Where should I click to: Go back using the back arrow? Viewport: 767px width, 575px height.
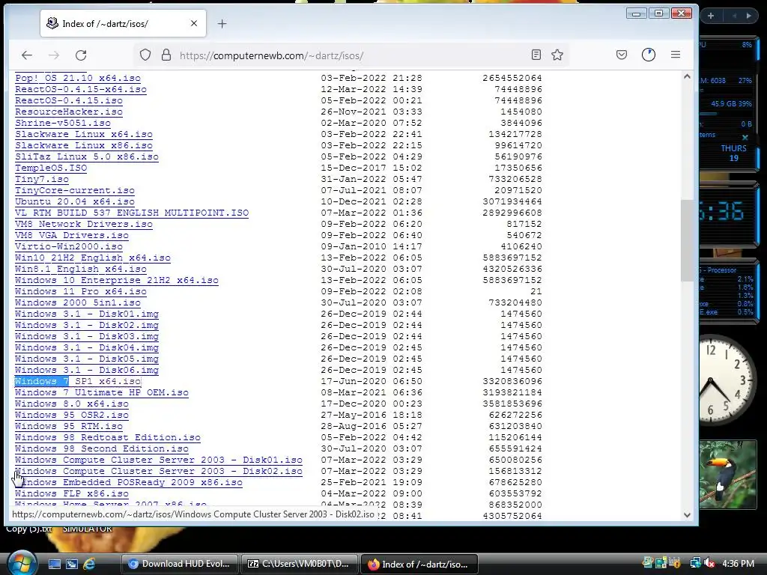[x=27, y=55]
